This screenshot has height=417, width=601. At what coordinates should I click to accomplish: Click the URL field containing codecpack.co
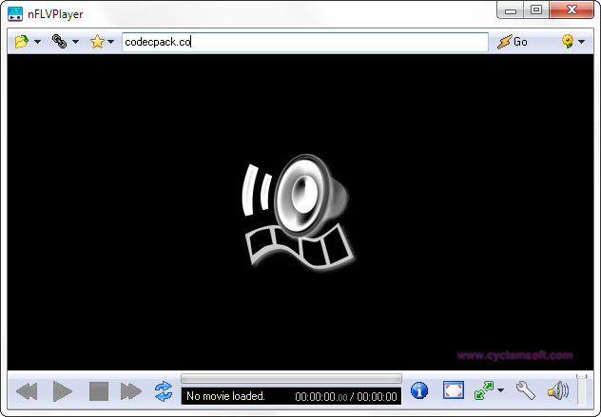pyautogui.click(x=305, y=42)
